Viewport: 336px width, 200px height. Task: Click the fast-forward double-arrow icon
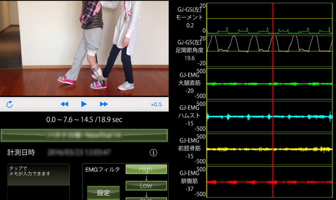coord(104,104)
